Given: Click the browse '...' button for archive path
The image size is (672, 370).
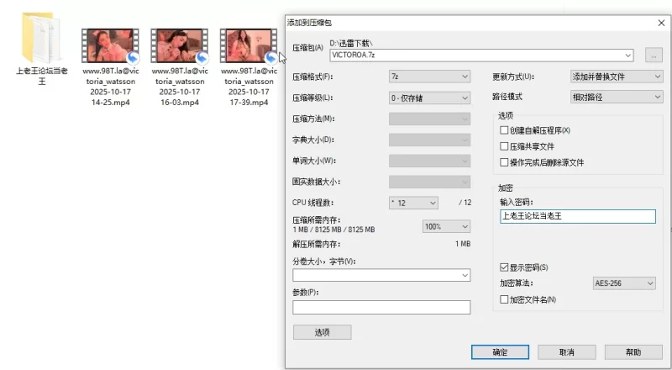Looking at the screenshot, I should click(x=654, y=55).
